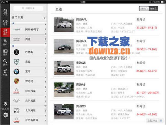Switch sorting to the dark 按价格 segment
166x125 pixels.
pyautogui.click(x=153, y=9)
